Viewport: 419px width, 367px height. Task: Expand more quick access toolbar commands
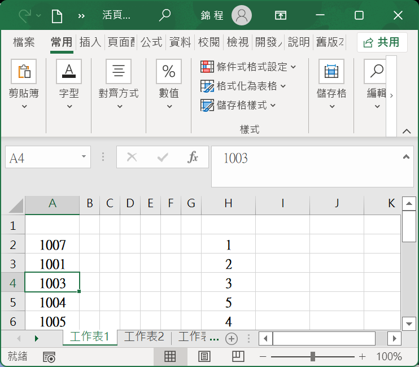point(81,16)
